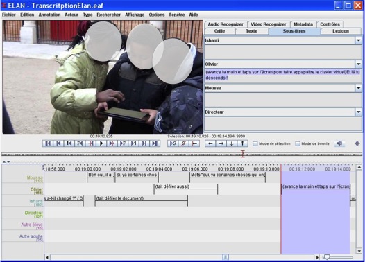The image size is (365, 262).
Task: Switch to the Grille tab
Action: 219,31
